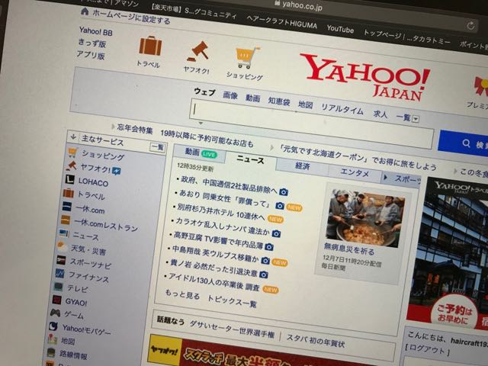
Task: Open the ヘアークラフトHIGUMA bookmark
Action: (x=281, y=22)
